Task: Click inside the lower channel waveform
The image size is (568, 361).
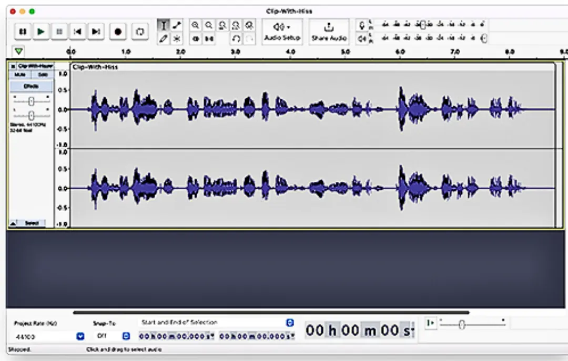Action: coord(312,188)
